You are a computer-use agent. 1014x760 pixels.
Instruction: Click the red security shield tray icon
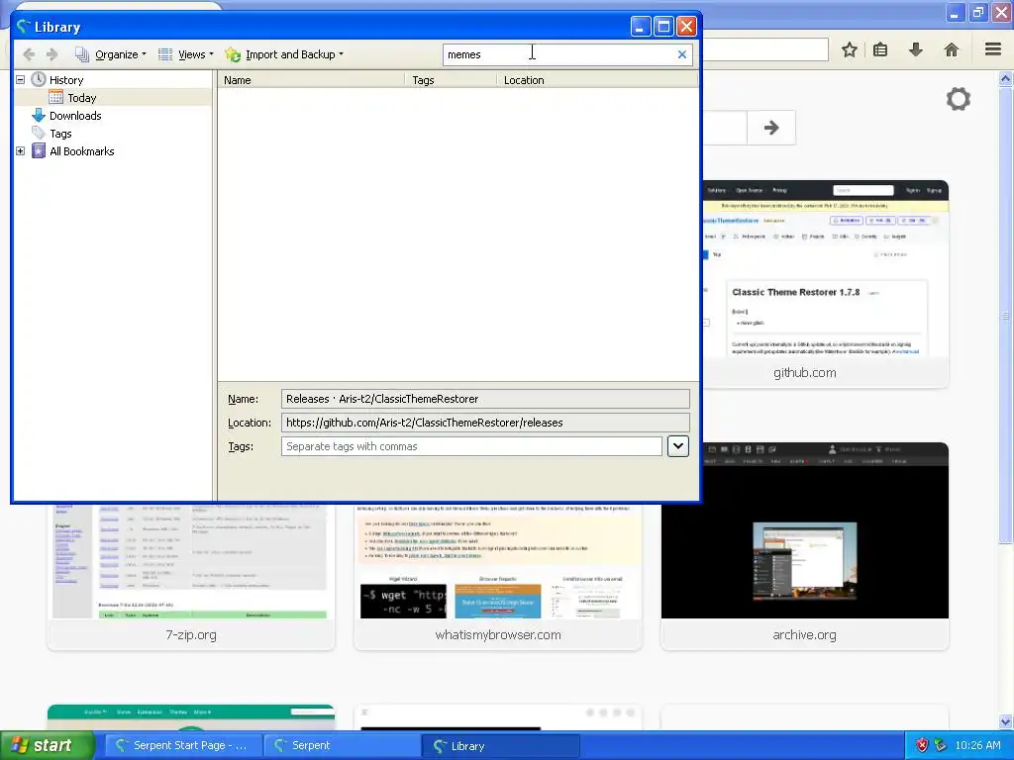[x=922, y=745]
